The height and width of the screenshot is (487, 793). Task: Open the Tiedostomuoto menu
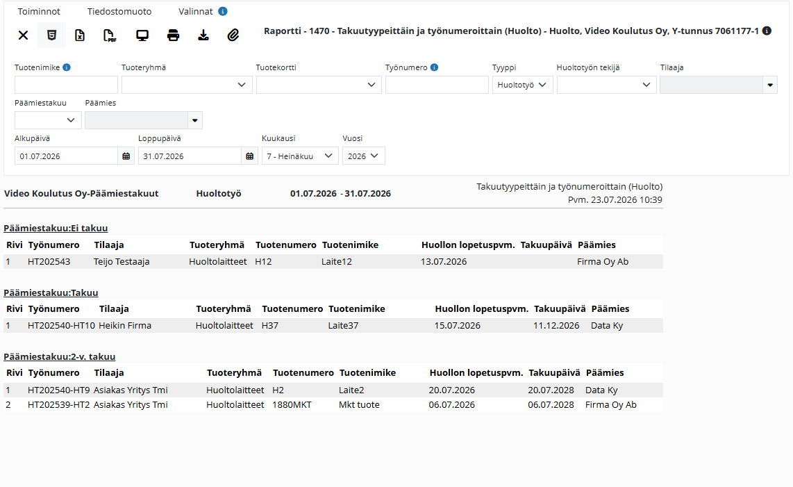pyautogui.click(x=119, y=11)
